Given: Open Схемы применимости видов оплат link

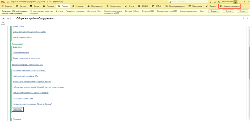Looking at the screenshot, I should 27,58.
